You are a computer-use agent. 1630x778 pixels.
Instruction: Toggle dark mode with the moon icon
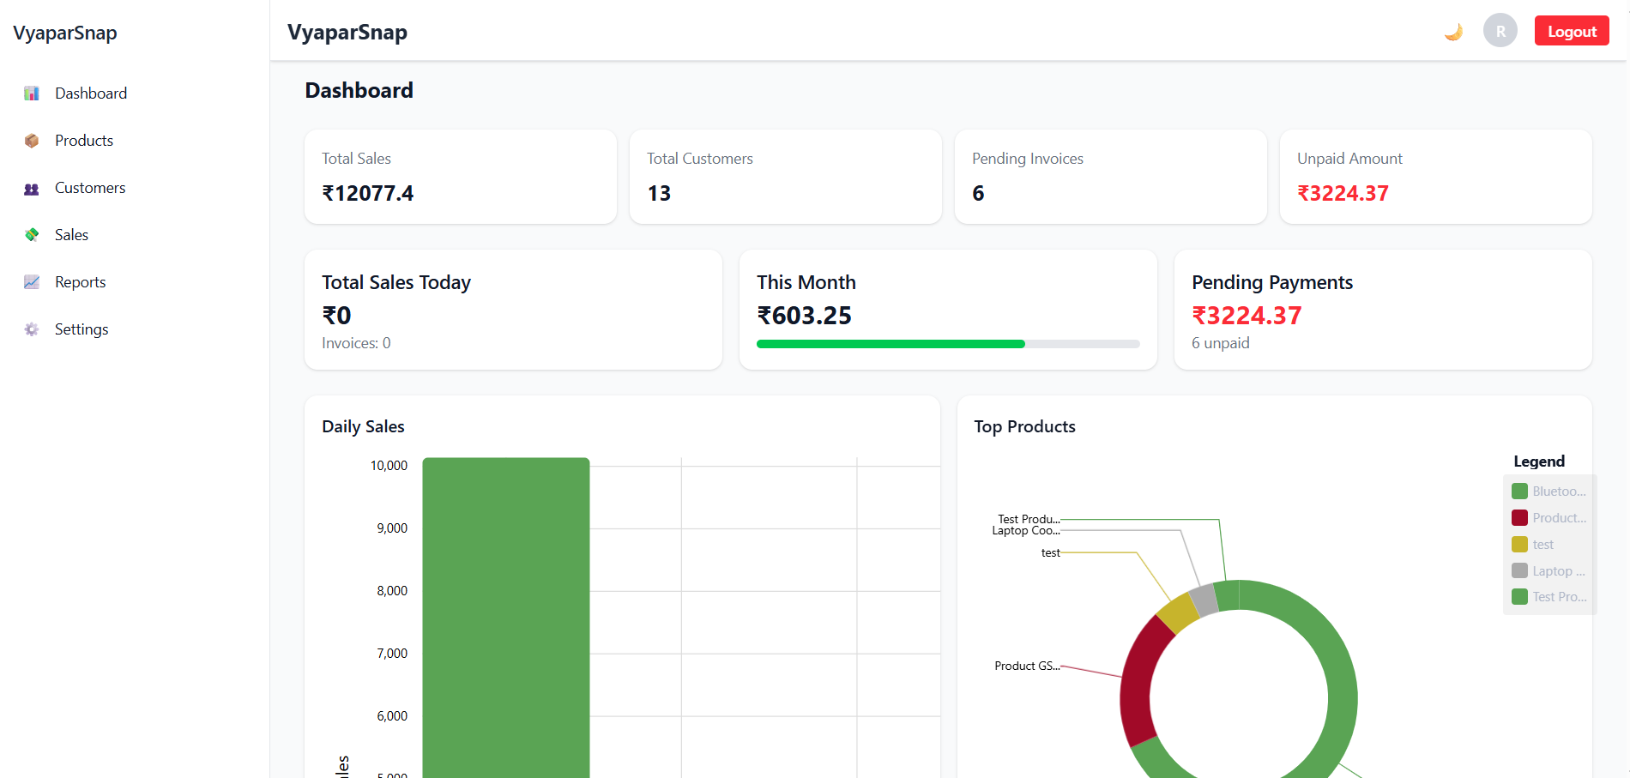(1453, 32)
